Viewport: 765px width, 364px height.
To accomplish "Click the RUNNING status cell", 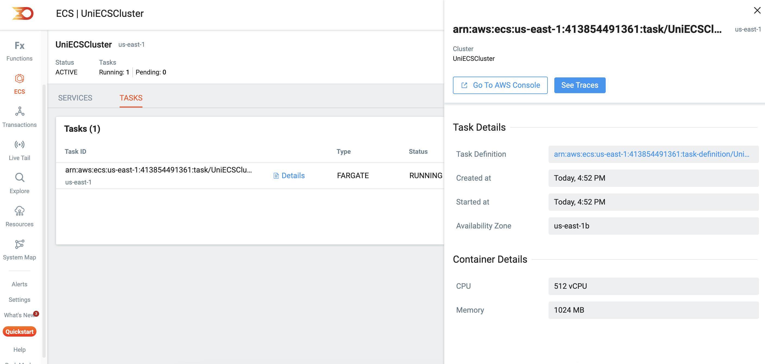I will click(x=425, y=176).
